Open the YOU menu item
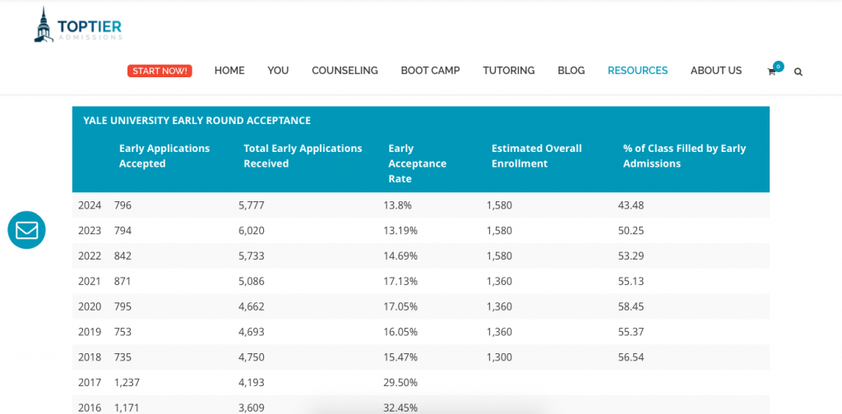 coord(278,71)
